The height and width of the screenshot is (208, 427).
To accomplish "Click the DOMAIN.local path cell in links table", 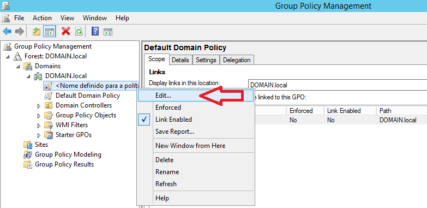I will coord(398,120).
